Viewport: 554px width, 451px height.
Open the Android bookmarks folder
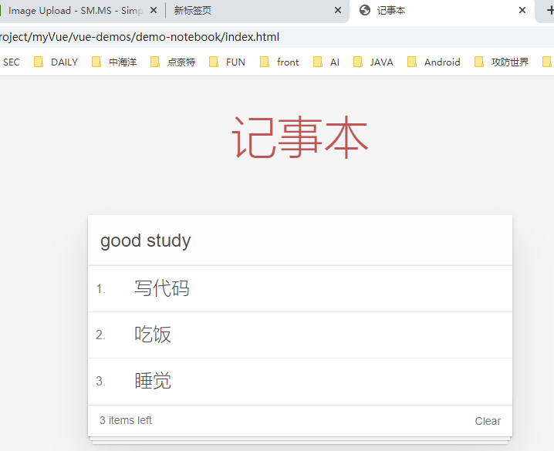click(434, 62)
